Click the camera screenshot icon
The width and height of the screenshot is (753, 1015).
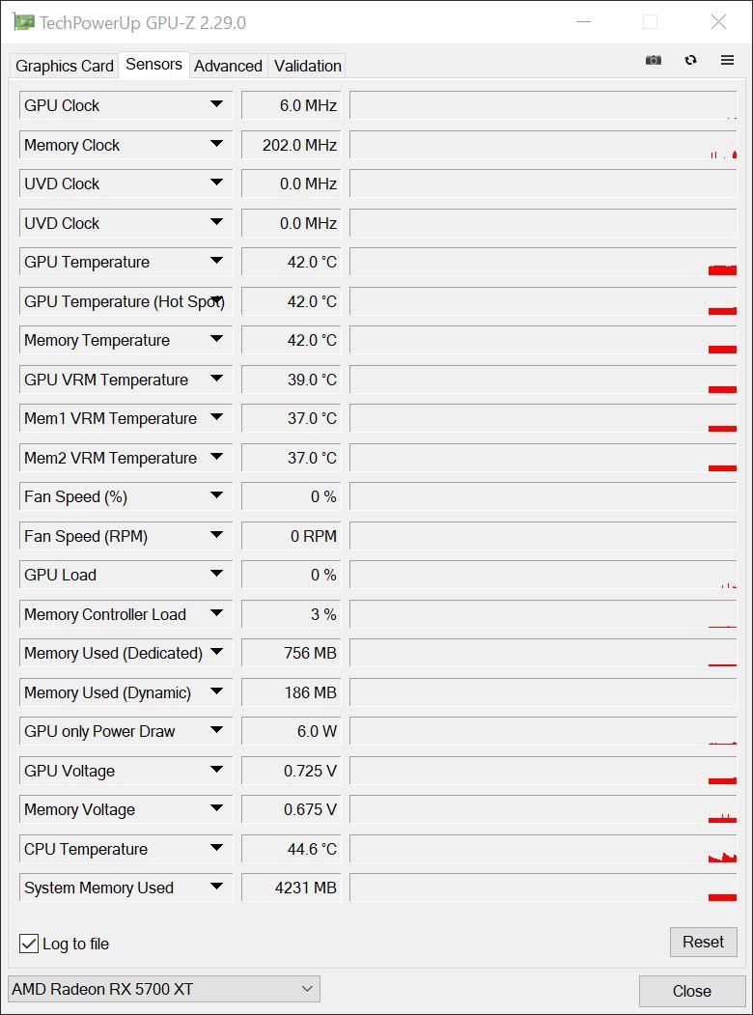(653, 60)
